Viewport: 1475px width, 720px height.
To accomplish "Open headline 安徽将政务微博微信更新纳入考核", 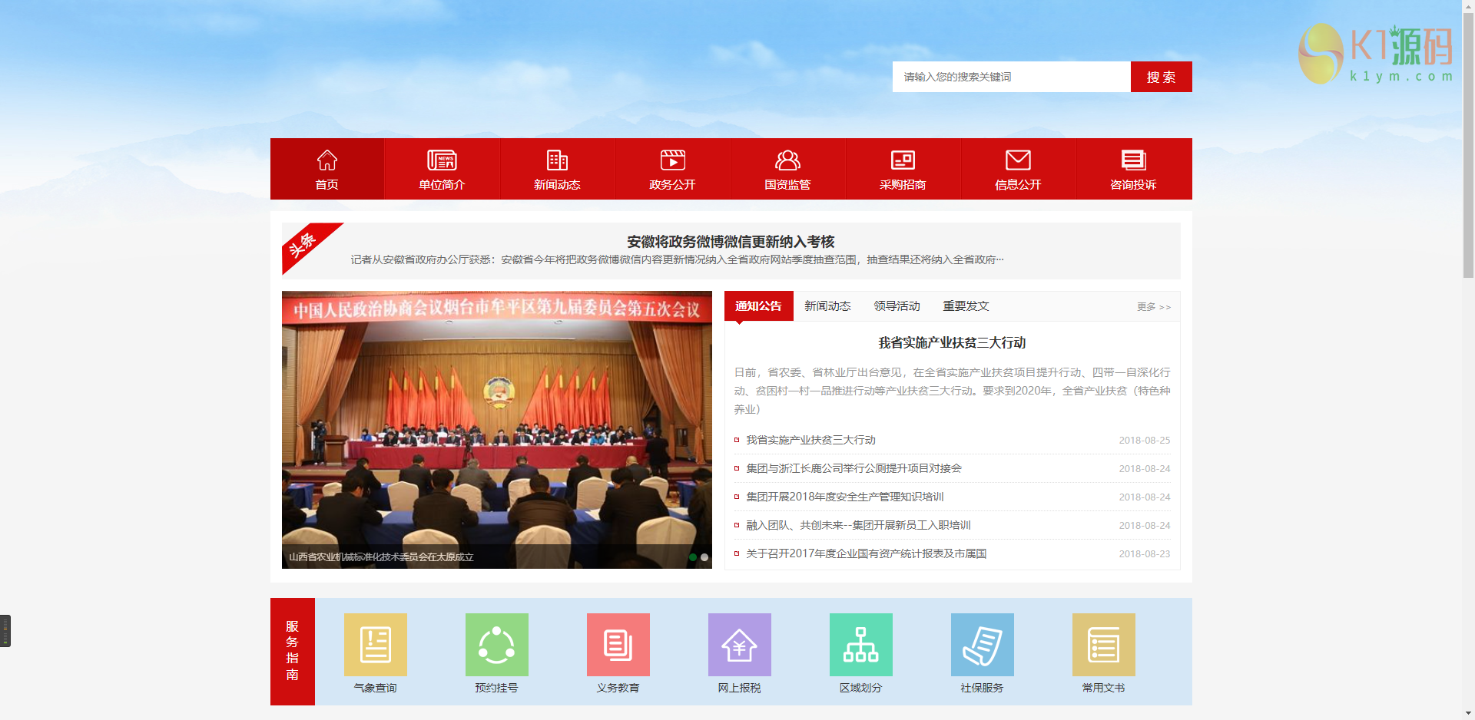I will (x=731, y=242).
